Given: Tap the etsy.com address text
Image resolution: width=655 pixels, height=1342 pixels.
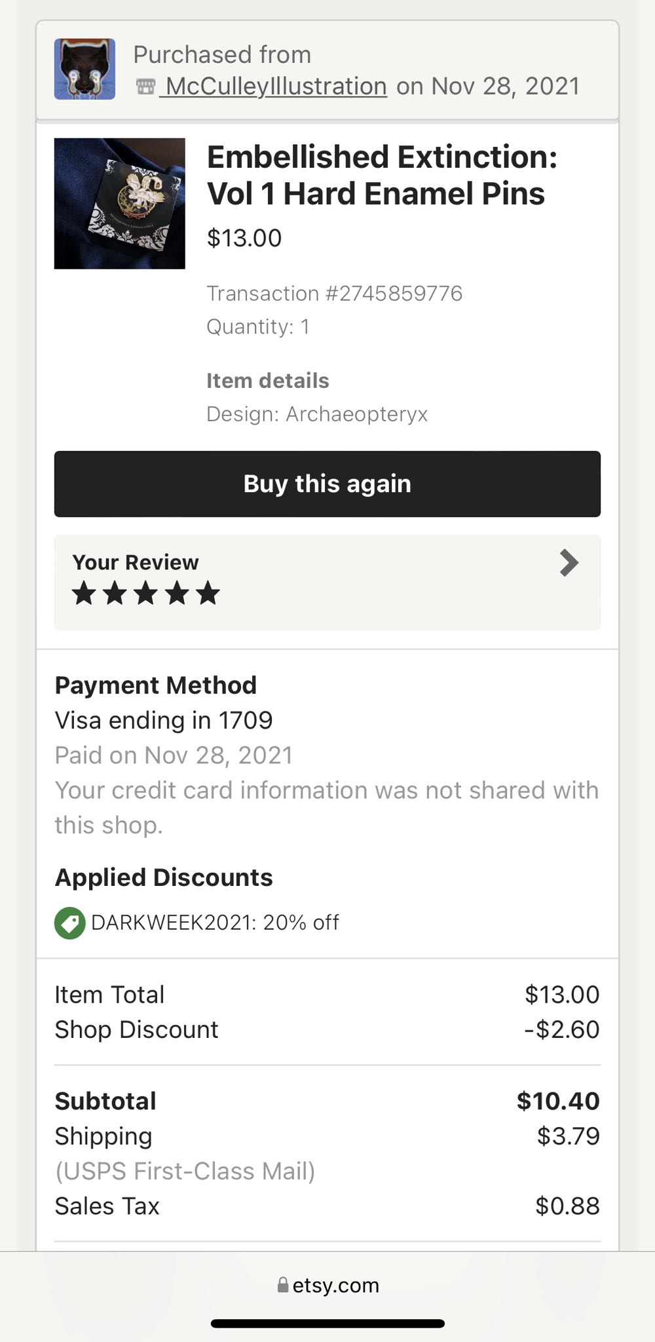Looking at the screenshot, I should [335, 1286].
